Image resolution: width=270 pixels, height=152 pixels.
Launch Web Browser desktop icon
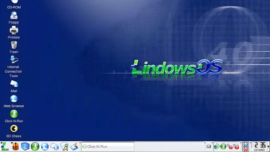pos(14,101)
